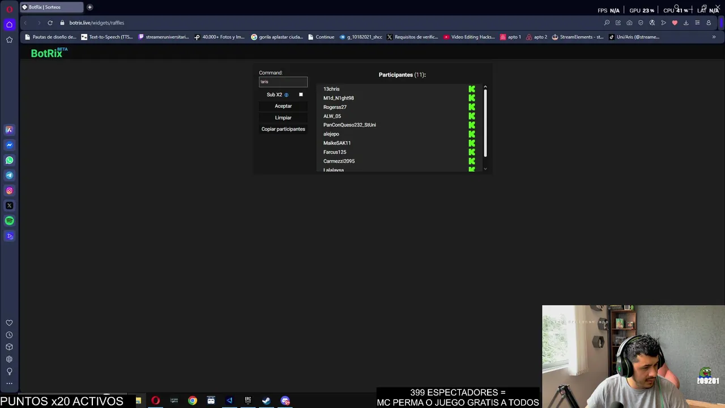Open sidebar history clock icon

(9, 335)
